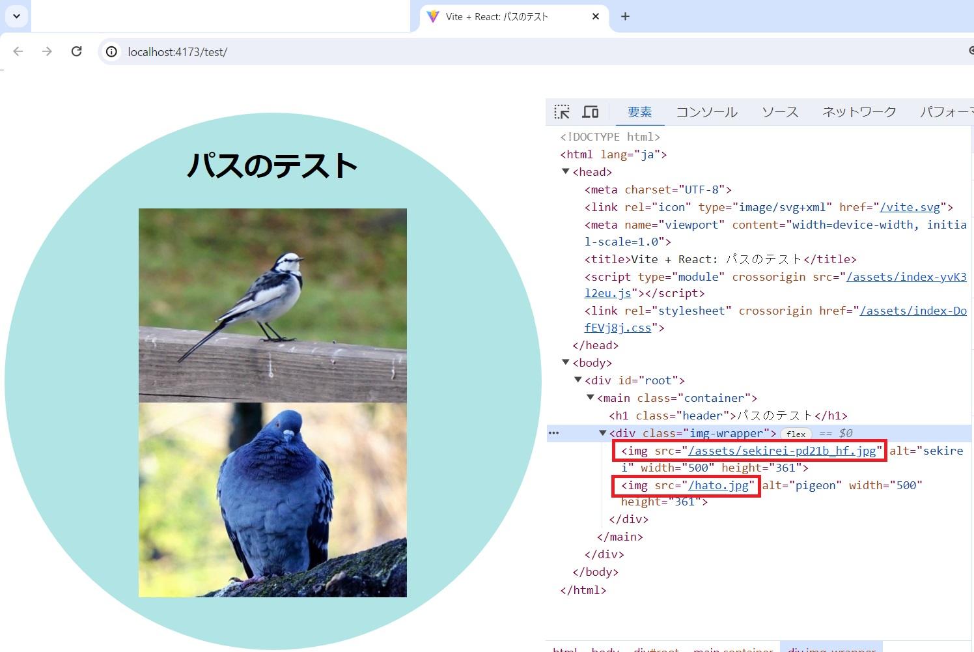Open the tab search dropdown chevron

coord(16,16)
